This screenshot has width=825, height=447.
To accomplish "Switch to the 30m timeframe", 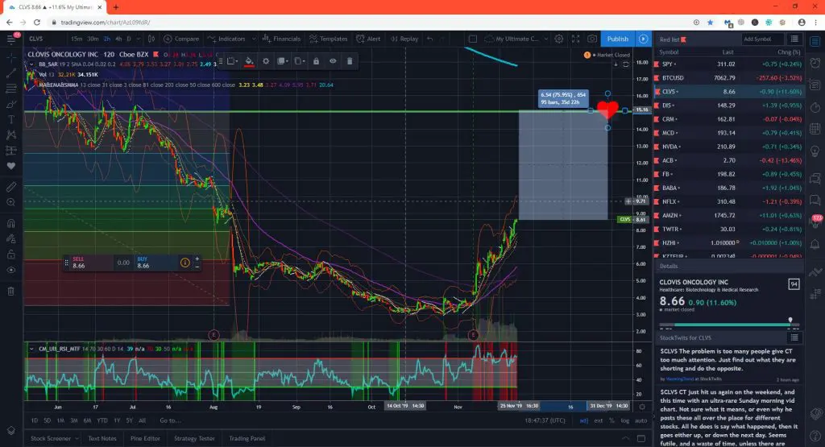I will click(x=93, y=39).
